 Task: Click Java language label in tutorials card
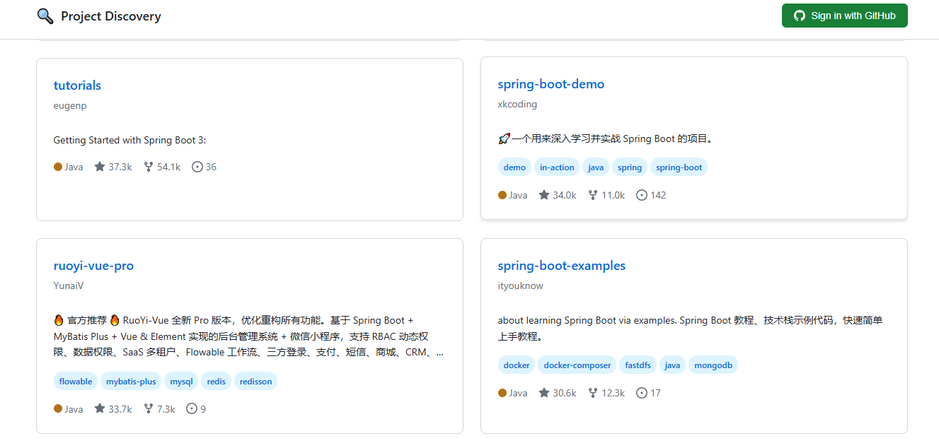74,167
